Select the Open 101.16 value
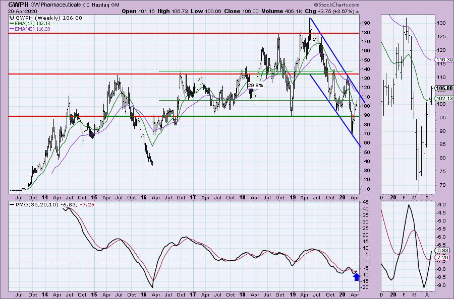 click(138, 11)
